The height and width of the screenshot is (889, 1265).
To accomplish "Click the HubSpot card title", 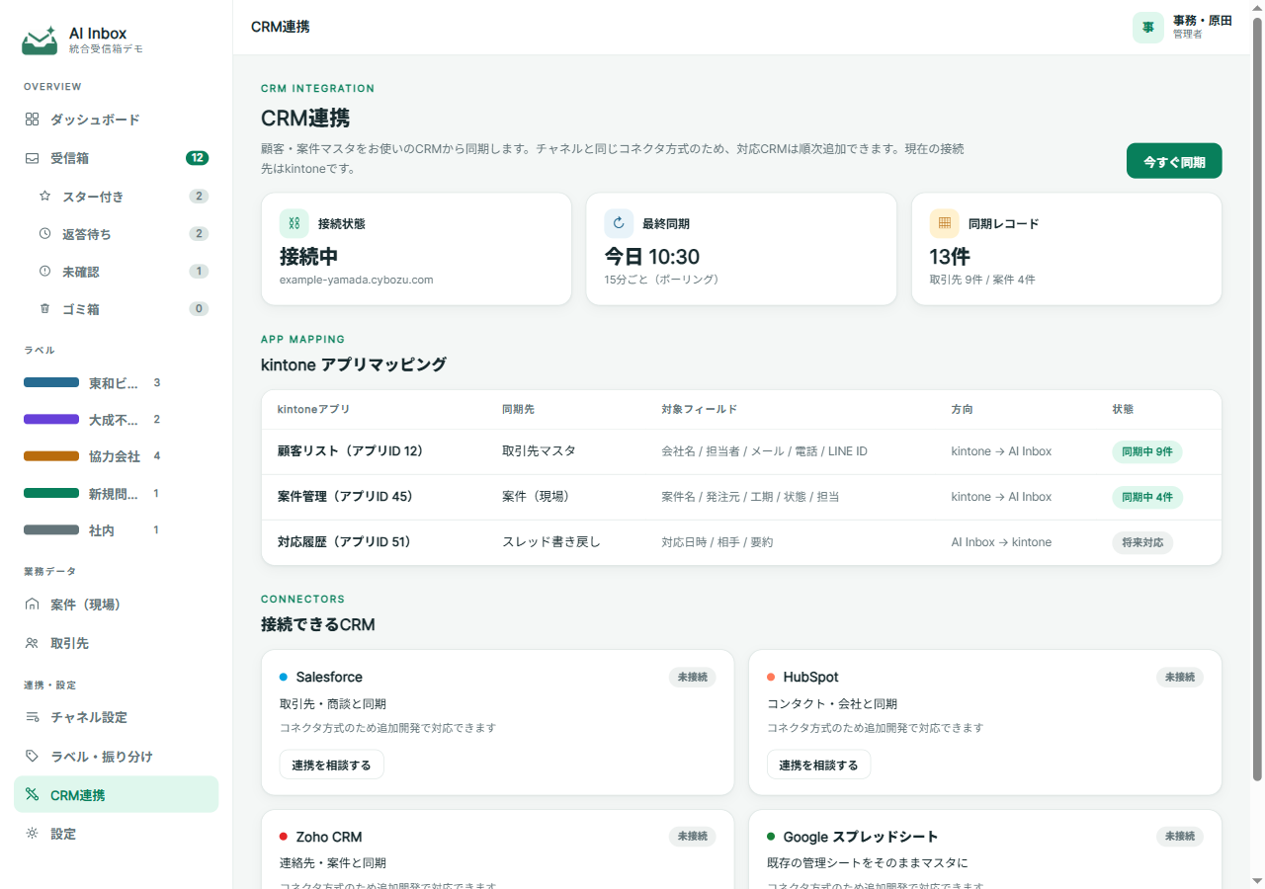I will pyautogui.click(x=811, y=677).
